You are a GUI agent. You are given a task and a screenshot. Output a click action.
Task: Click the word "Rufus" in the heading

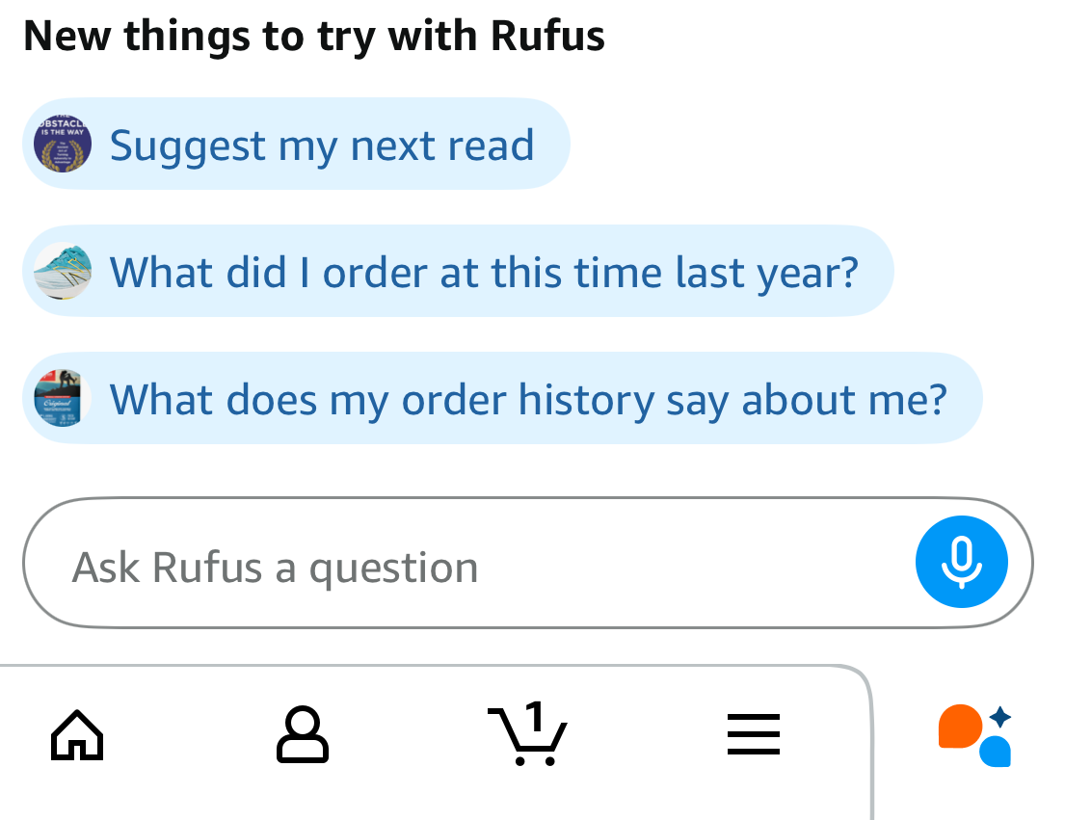click(547, 37)
